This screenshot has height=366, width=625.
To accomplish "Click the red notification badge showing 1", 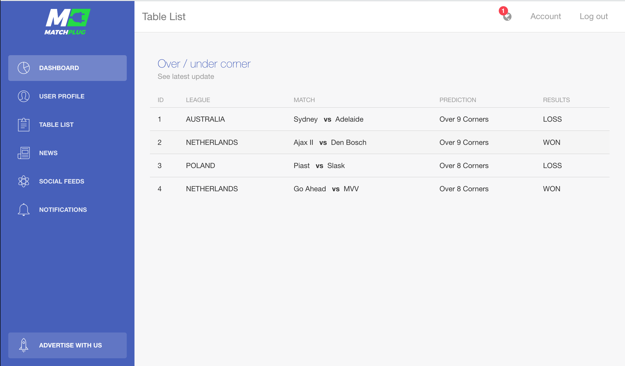I will (x=503, y=11).
